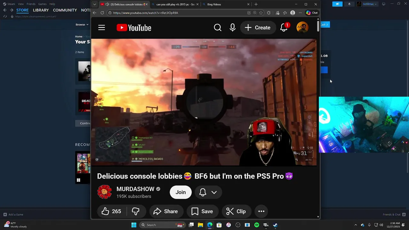Open Steam announcements megaphone button
Viewport: 409px width, 230px height.
coord(337,4)
